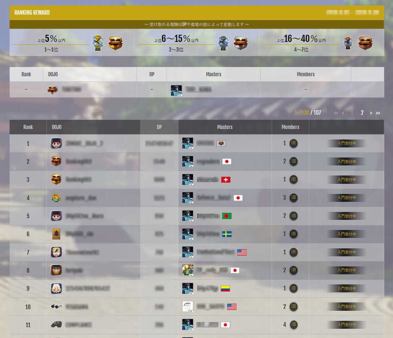Click the rank 6 dojo wooden emblem
This screenshot has width=393, height=338.
[56, 234]
